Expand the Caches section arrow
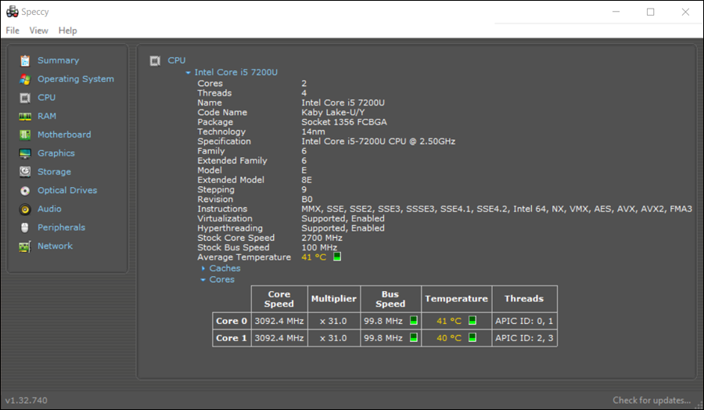The height and width of the screenshot is (410, 704). pos(203,268)
